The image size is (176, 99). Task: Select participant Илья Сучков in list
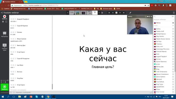[x=160, y=92]
